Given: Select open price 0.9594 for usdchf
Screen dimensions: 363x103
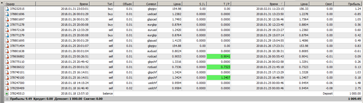Looking at the screenshot, I should (x=177, y=83).
